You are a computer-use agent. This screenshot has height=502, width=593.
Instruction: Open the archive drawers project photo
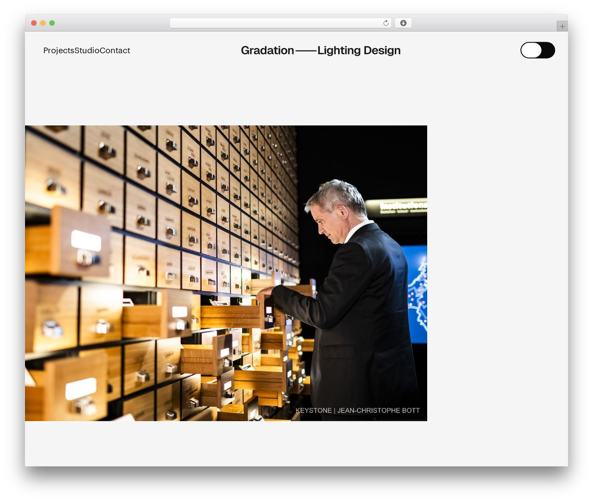coord(226,273)
